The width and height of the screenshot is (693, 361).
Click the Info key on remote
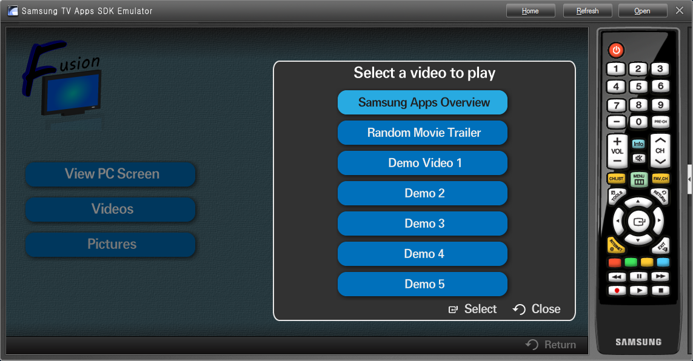pos(638,144)
